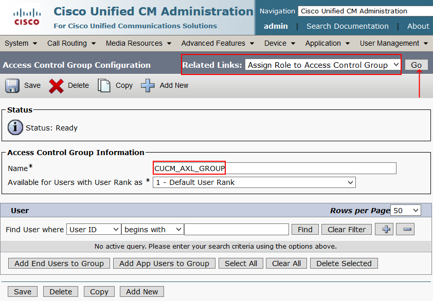The image size is (433, 301).
Task: Click the Clear Filter button
Action: pos(347,229)
